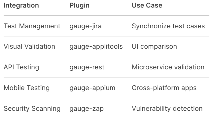Click the UI comparison cell
The height and width of the screenshot is (119, 214).
pos(154,47)
